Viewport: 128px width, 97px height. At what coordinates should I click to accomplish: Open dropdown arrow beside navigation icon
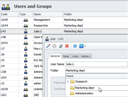pyautogui.click(x=85, y=46)
